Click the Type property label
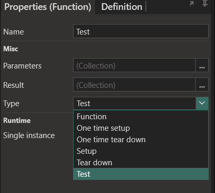Screen dimensions: 215x193 (x=11, y=104)
